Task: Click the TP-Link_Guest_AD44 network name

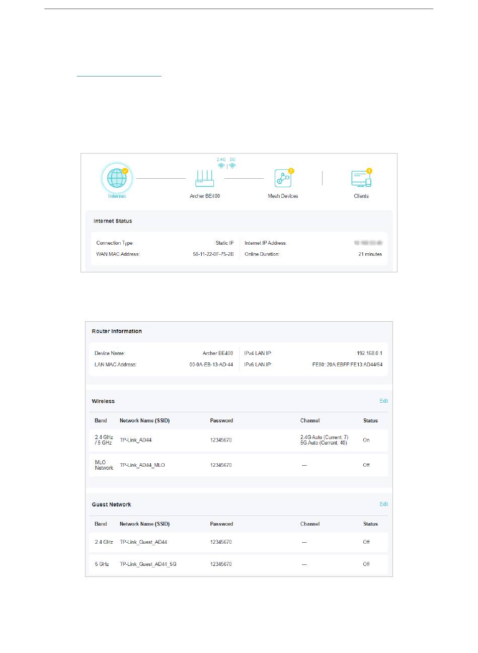Action: click(x=143, y=542)
